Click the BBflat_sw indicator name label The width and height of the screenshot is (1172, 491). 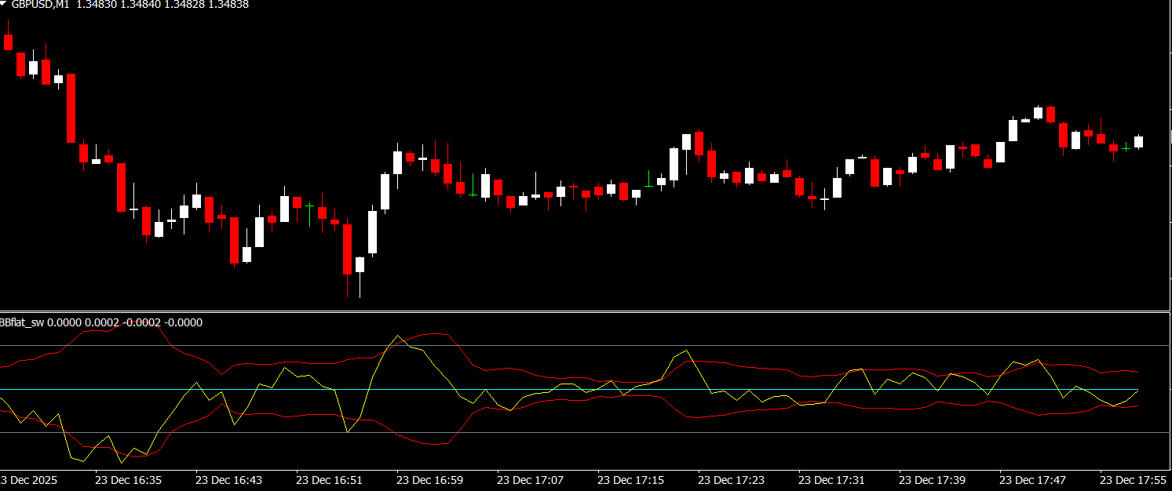(22, 322)
